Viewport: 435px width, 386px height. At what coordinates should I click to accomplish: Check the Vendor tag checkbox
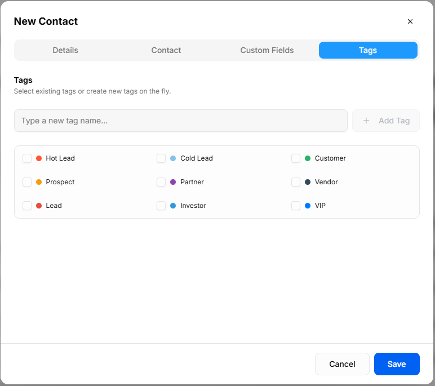click(296, 182)
